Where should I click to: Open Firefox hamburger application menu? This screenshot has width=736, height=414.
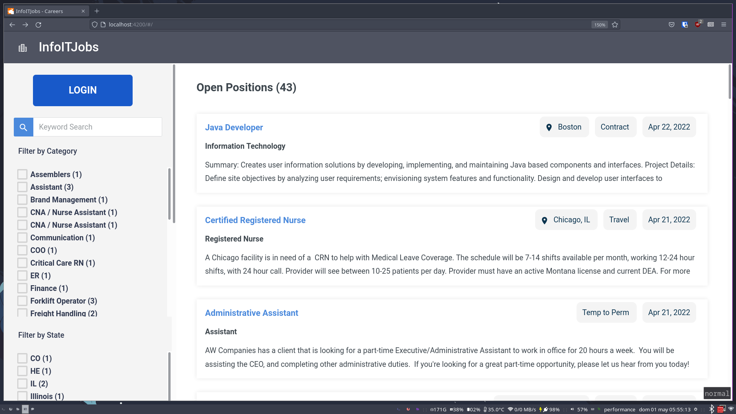coord(724,25)
